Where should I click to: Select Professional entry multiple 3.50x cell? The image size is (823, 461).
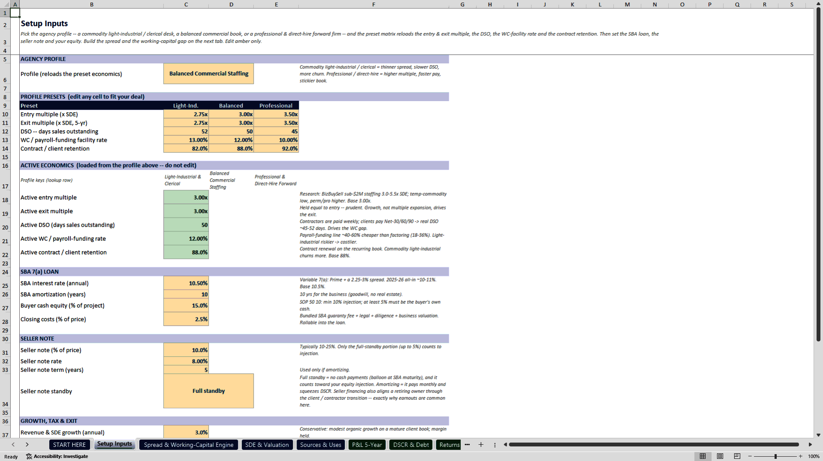pos(276,114)
